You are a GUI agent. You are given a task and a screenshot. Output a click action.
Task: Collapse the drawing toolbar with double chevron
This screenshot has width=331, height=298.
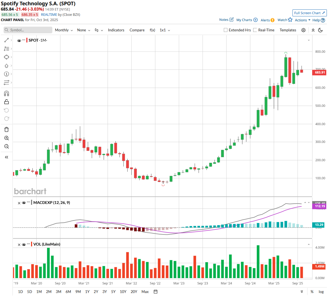pyautogui.click(x=7, y=157)
